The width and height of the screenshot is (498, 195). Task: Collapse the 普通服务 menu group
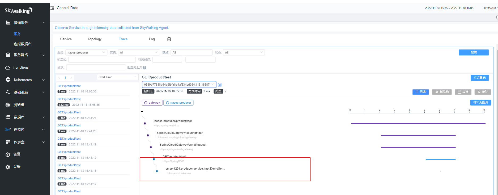pyautogui.click(x=44, y=23)
